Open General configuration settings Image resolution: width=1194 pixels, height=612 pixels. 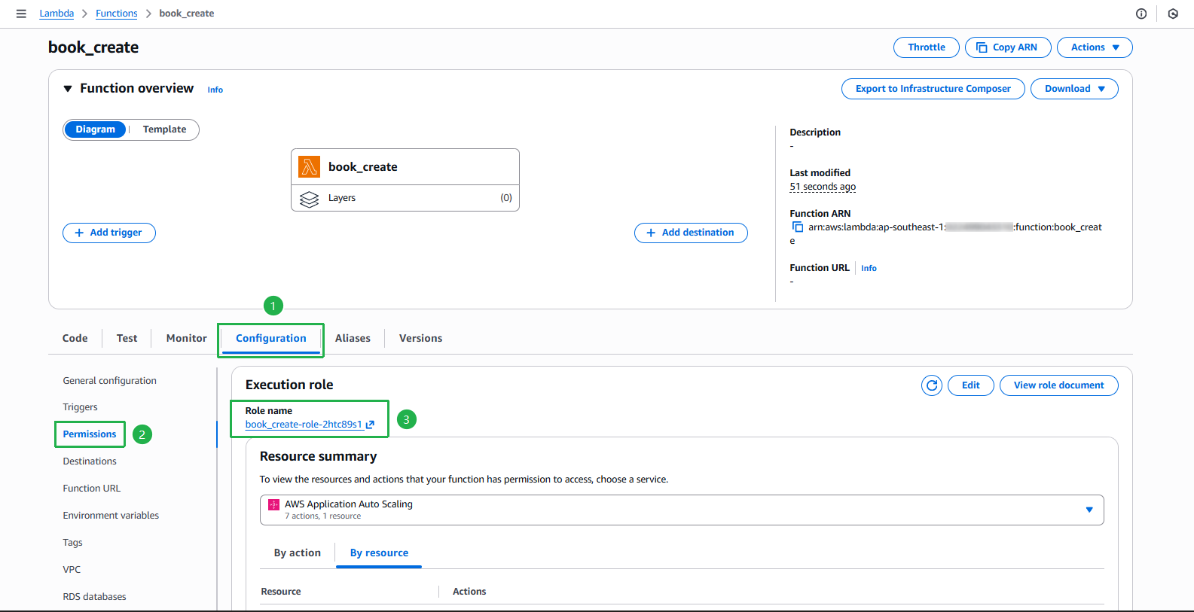coord(110,381)
